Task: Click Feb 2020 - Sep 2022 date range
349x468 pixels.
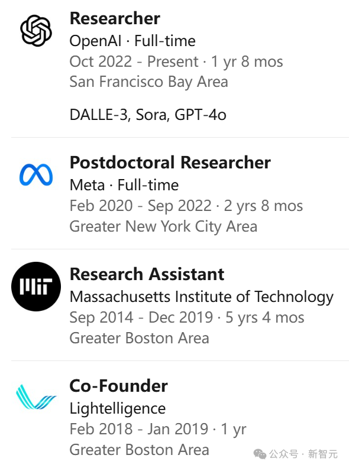Action: click(x=140, y=206)
